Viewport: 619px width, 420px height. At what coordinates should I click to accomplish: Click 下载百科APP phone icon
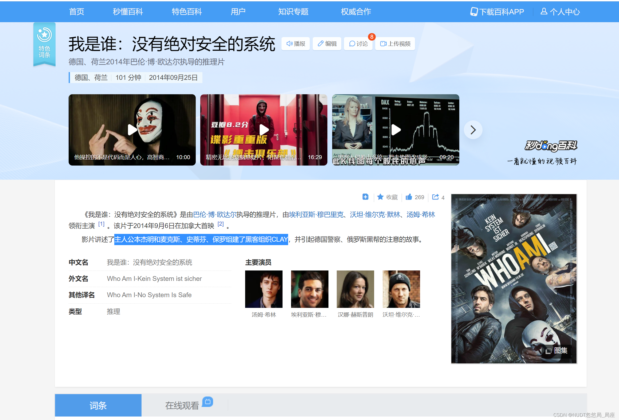tap(474, 12)
